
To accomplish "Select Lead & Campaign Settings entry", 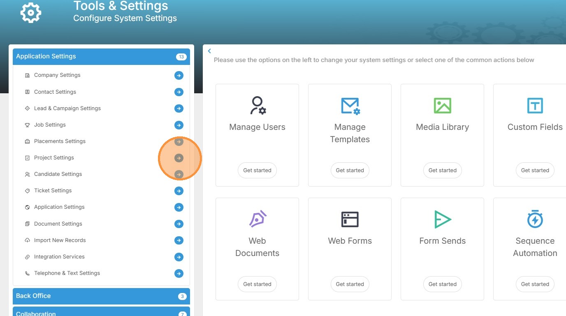I will tap(67, 108).
